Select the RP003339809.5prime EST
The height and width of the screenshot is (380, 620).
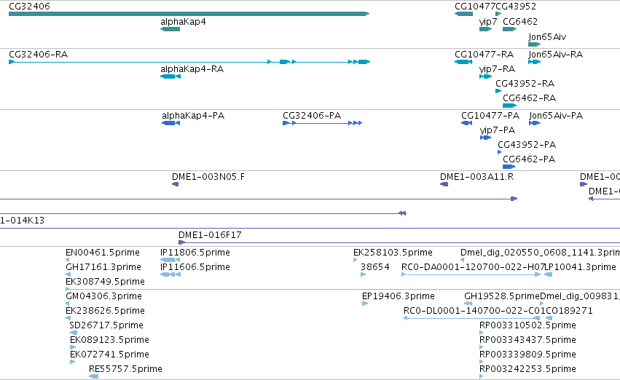(482, 362)
